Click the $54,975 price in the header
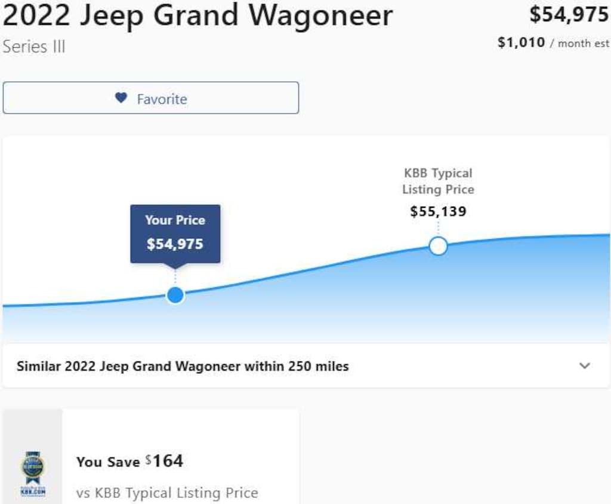 pyautogui.click(x=569, y=15)
